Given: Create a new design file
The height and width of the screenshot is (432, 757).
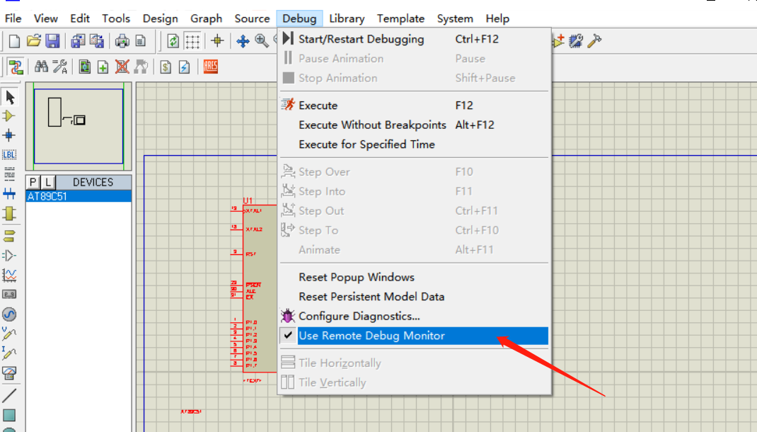Looking at the screenshot, I should coord(14,41).
